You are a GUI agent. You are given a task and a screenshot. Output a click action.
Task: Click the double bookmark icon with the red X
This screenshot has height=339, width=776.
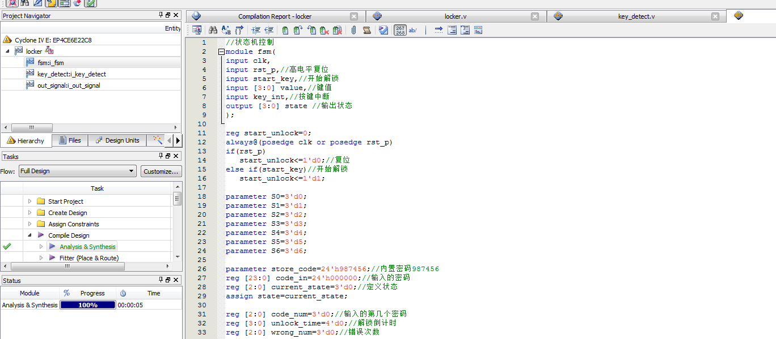point(338,30)
